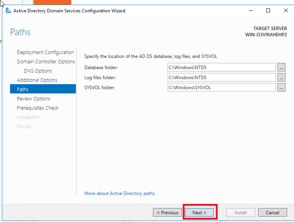Minimize the configuration wizard window
The height and width of the screenshot is (222, 294).
250,11
